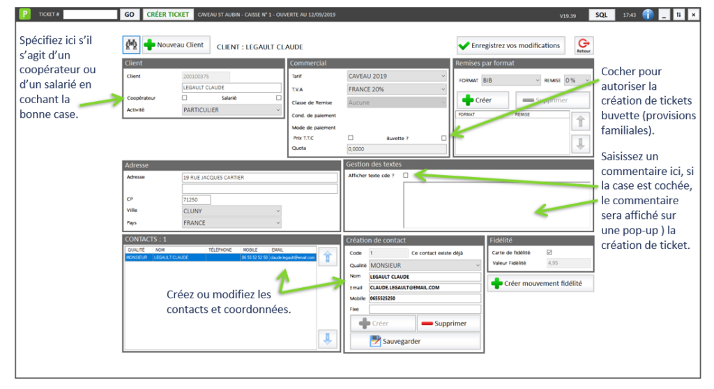The width and height of the screenshot is (714, 389).
Task: Click grey up arrow in Remises panel
Action: tap(579, 121)
